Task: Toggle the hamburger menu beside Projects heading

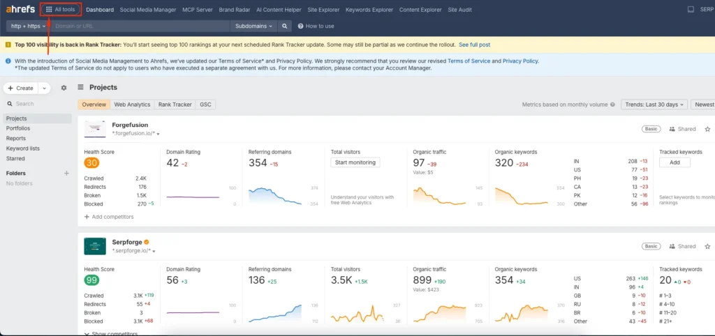Action: [x=81, y=88]
